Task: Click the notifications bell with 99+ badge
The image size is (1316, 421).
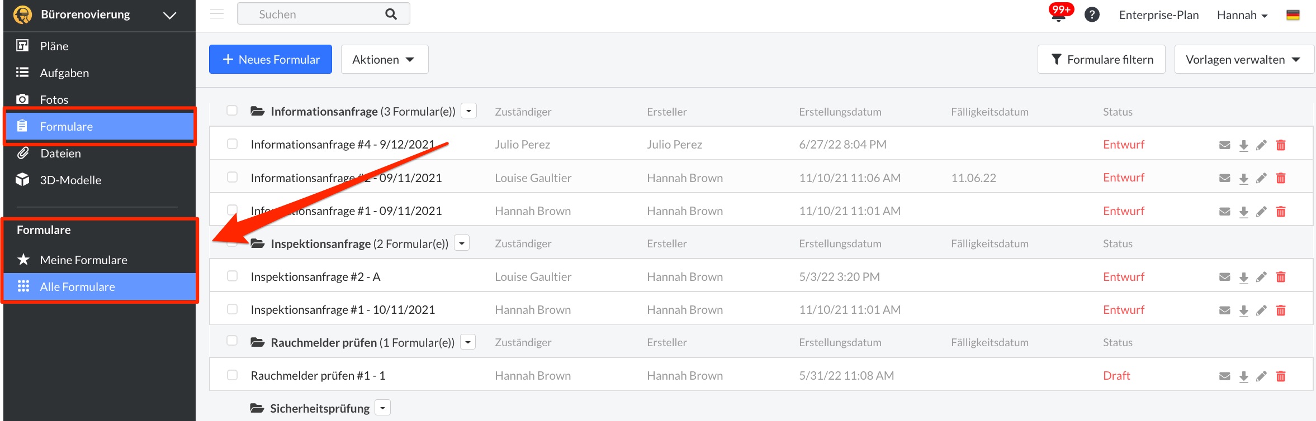Action: point(1058,14)
